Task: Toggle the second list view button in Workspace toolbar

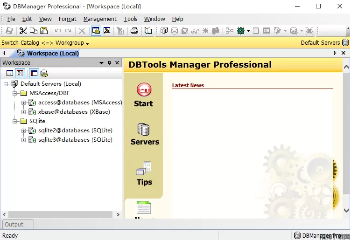Action: [x=20, y=73]
